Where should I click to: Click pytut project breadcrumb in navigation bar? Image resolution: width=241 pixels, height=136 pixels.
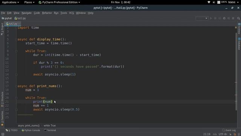click(7, 18)
